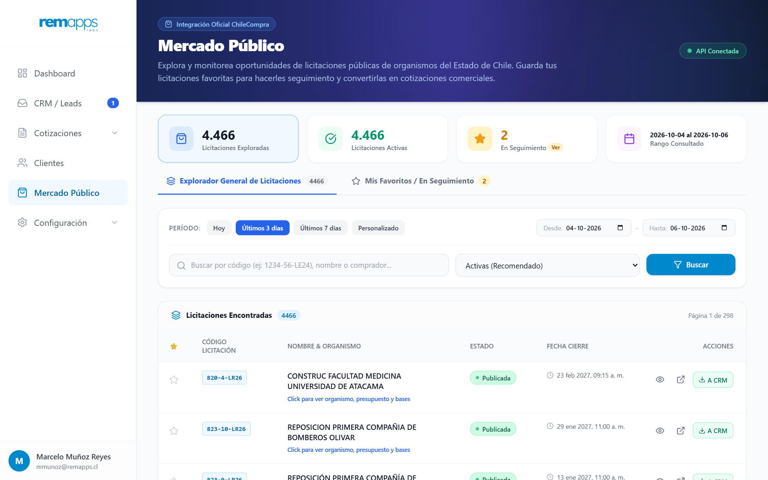Click the star column header icon
Image resolution: width=768 pixels, height=480 pixels.
174,346
